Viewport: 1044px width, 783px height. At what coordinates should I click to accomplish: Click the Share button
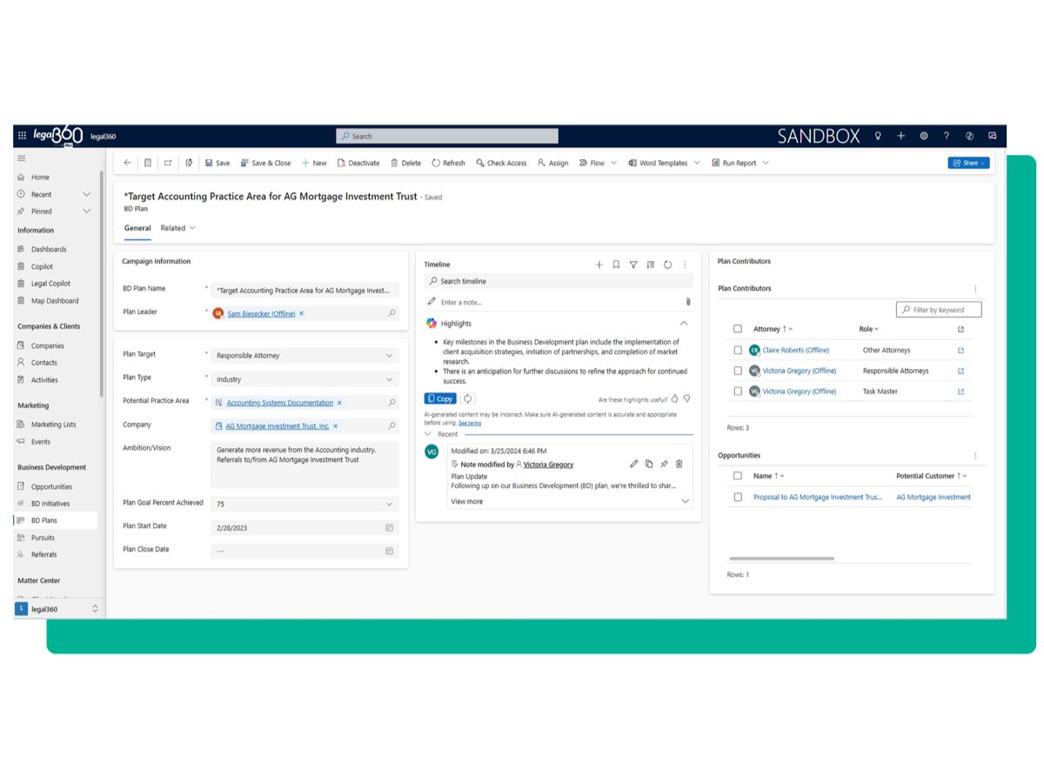968,163
